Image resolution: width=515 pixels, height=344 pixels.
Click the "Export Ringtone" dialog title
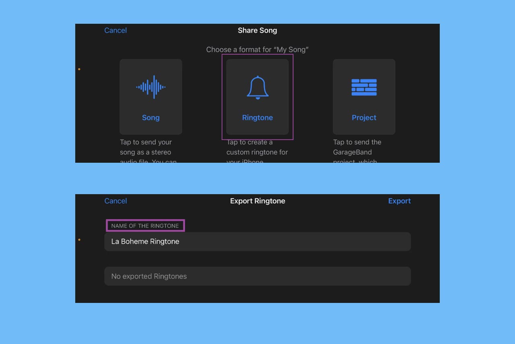click(257, 201)
